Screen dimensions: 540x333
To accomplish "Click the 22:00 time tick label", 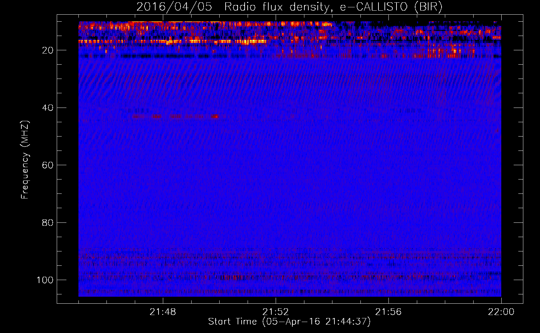I will pyautogui.click(x=501, y=312).
